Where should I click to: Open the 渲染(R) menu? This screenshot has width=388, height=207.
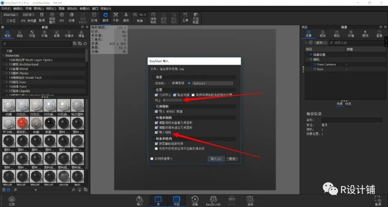pos(72,9)
